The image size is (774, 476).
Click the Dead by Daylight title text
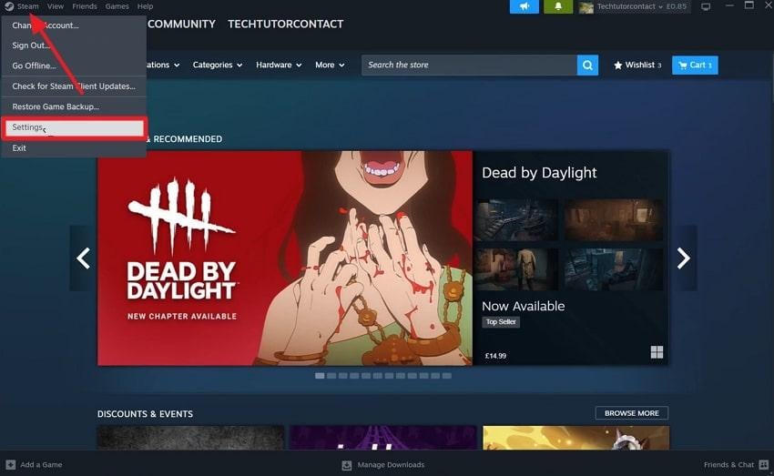pyautogui.click(x=539, y=173)
